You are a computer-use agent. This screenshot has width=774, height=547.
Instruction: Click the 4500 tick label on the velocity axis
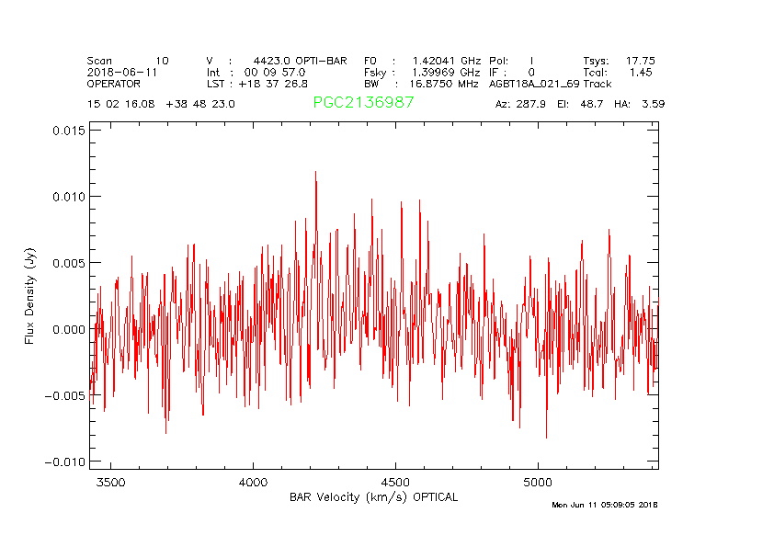click(395, 482)
